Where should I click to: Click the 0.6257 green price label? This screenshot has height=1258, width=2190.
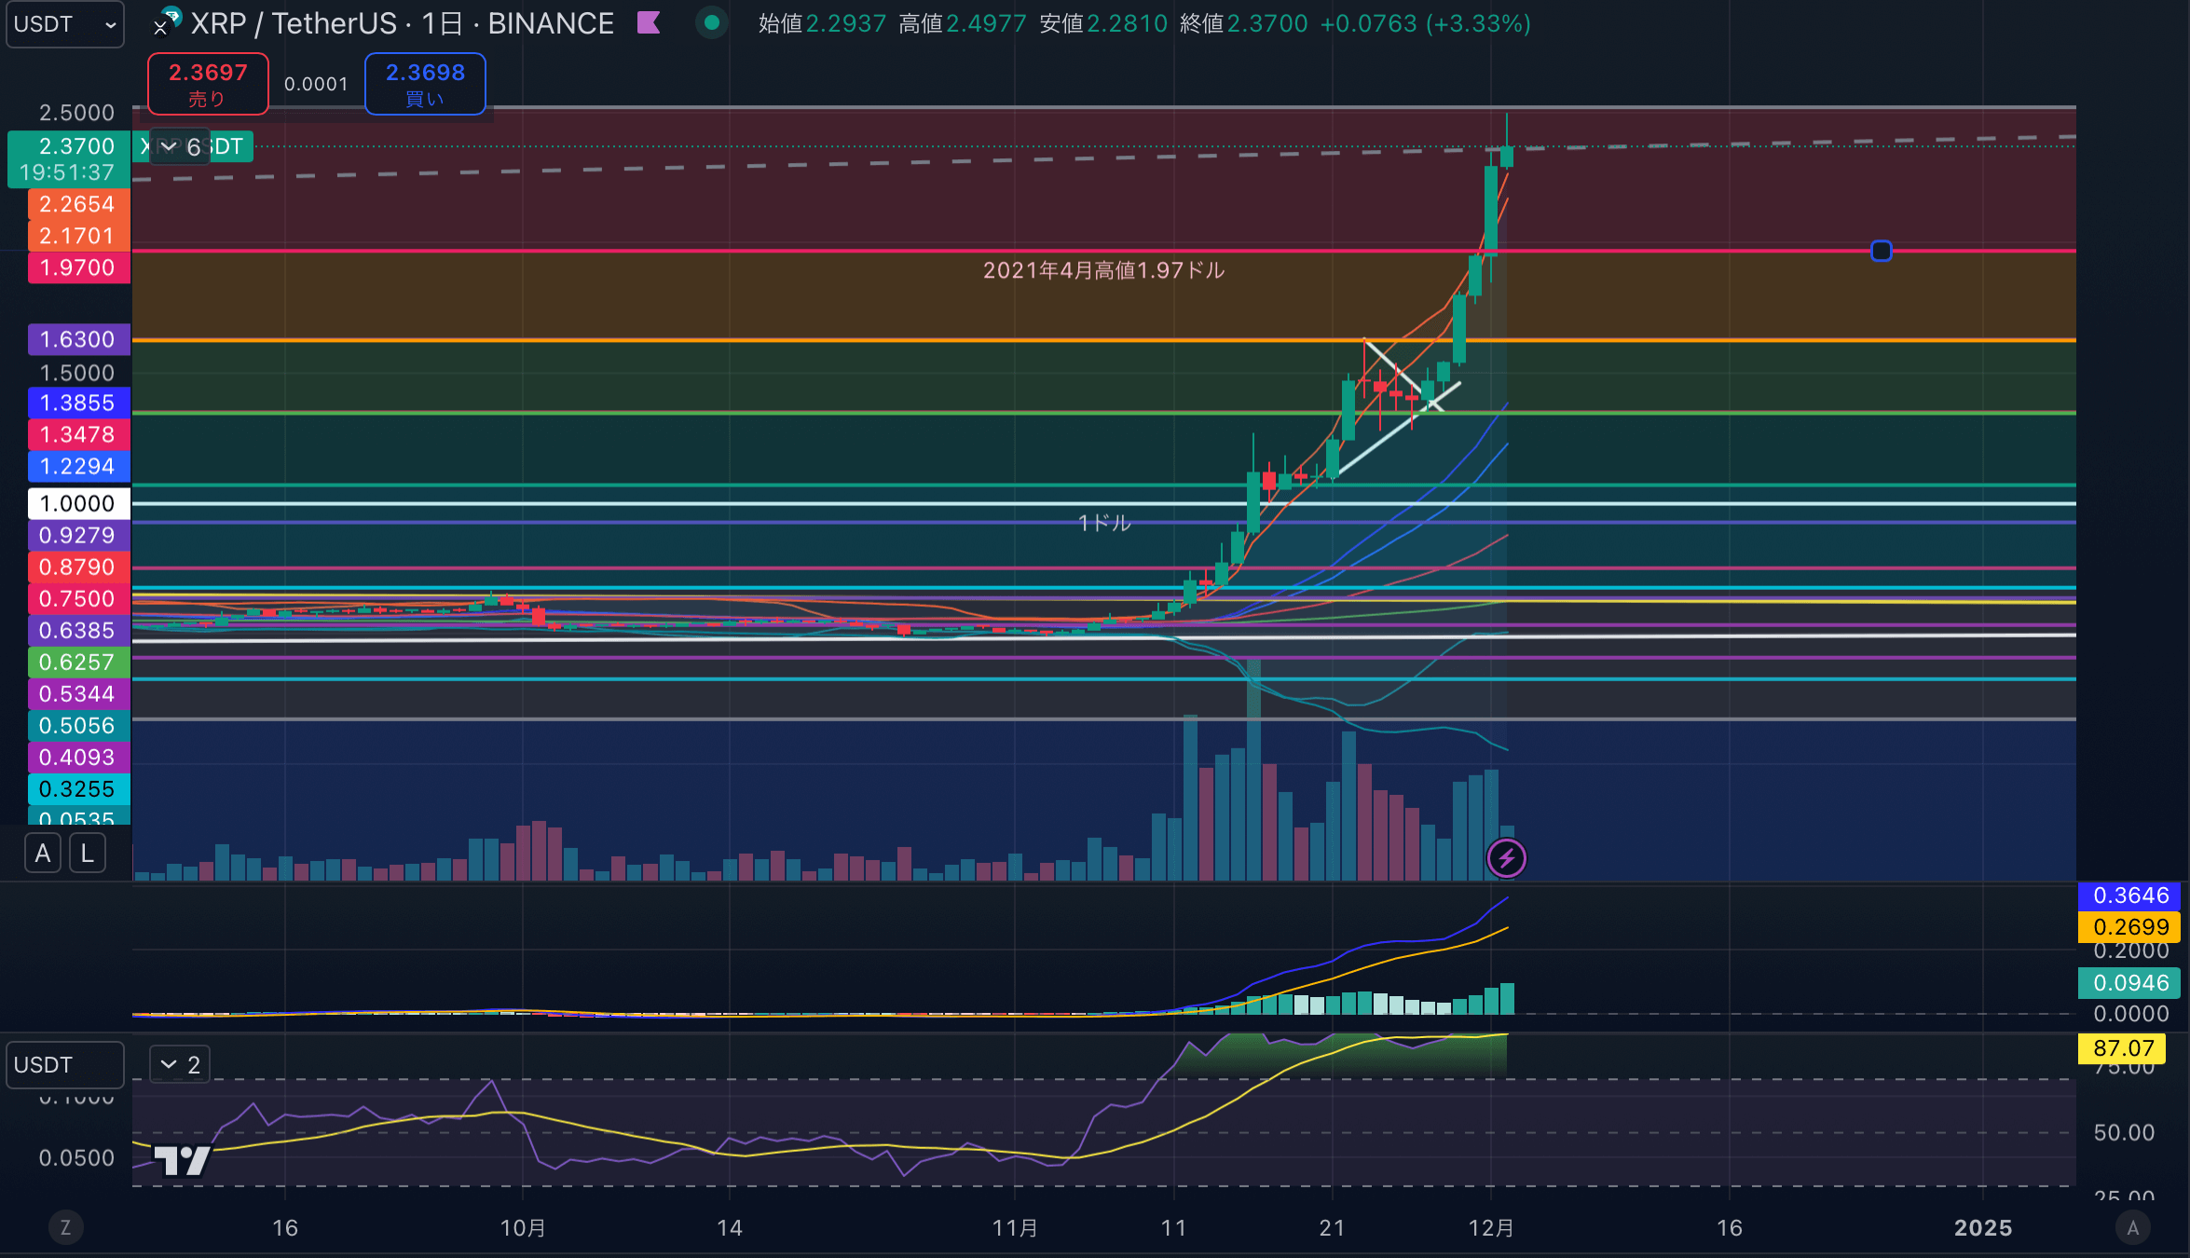tap(78, 662)
